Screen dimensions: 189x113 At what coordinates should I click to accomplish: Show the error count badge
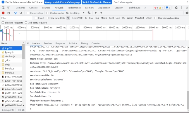point(156,8)
